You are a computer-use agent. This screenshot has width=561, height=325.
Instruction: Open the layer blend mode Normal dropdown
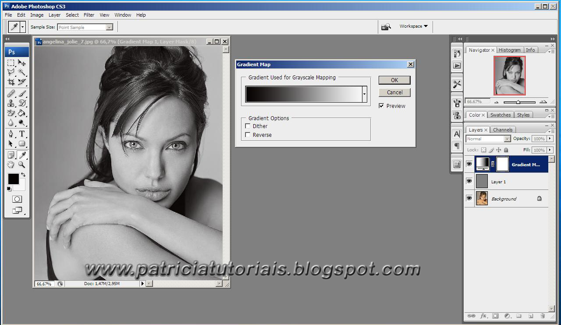pyautogui.click(x=507, y=139)
